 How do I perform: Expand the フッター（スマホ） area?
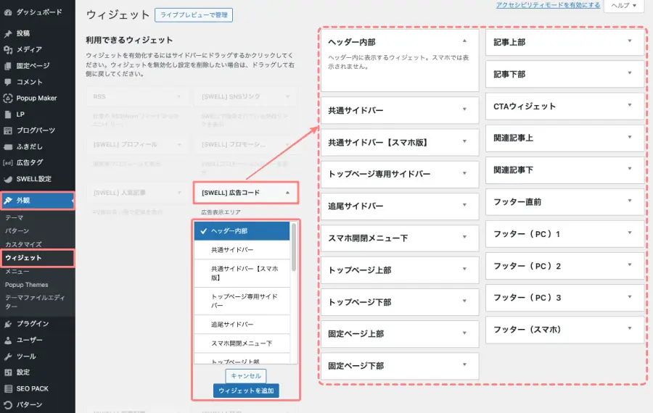630,328
